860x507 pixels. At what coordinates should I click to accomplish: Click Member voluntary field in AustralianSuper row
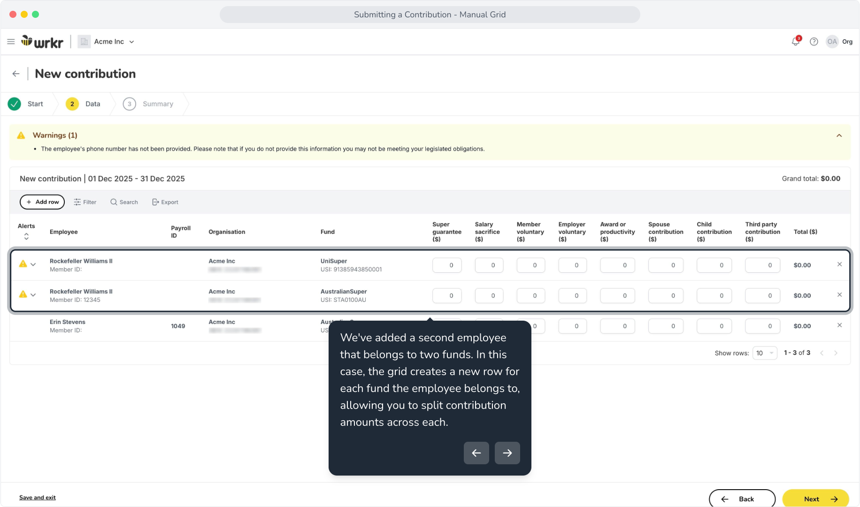point(530,296)
